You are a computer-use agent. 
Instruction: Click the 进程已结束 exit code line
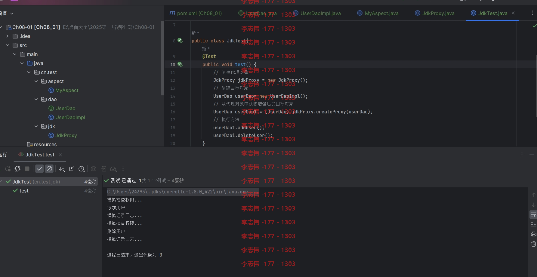134,255
